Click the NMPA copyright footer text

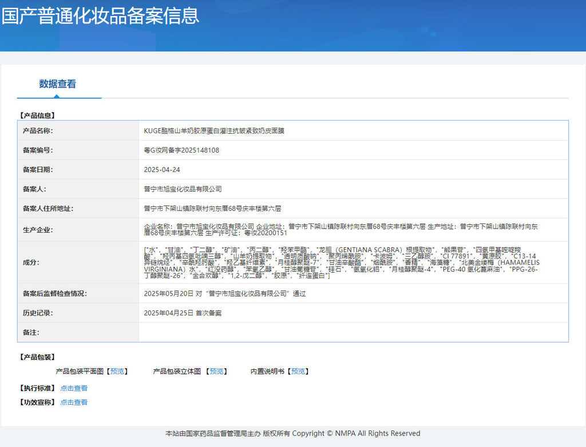point(293,433)
